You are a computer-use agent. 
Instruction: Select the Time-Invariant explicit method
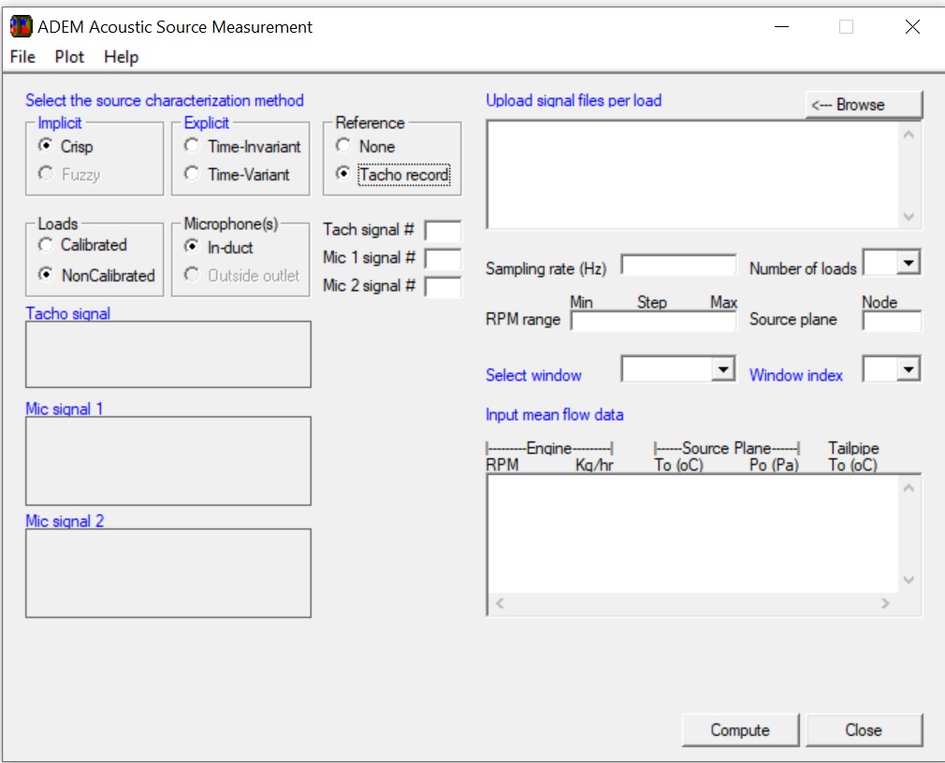[192, 147]
